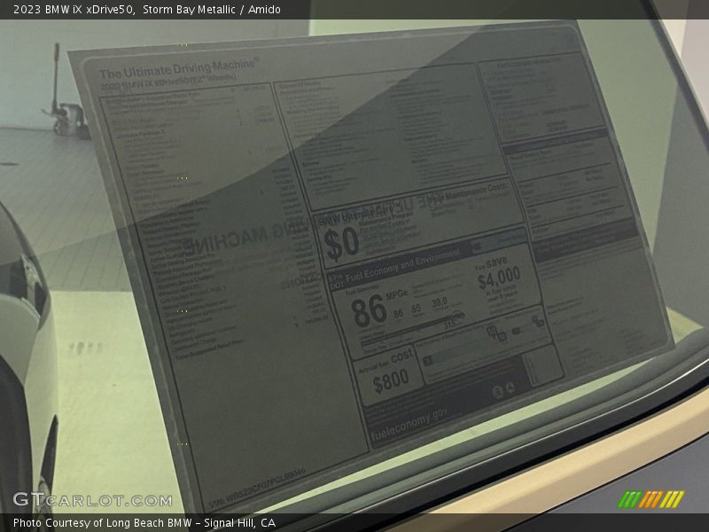
Task: Click the "Photo Courtesy of Long Beach BMW" credit
Action: click(103, 523)
